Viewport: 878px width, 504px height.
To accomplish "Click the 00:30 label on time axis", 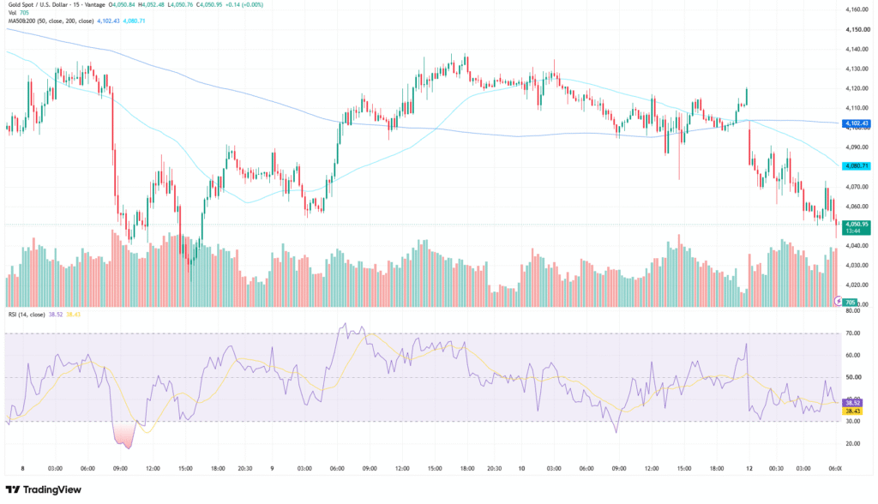I will (x=776, y=469).
